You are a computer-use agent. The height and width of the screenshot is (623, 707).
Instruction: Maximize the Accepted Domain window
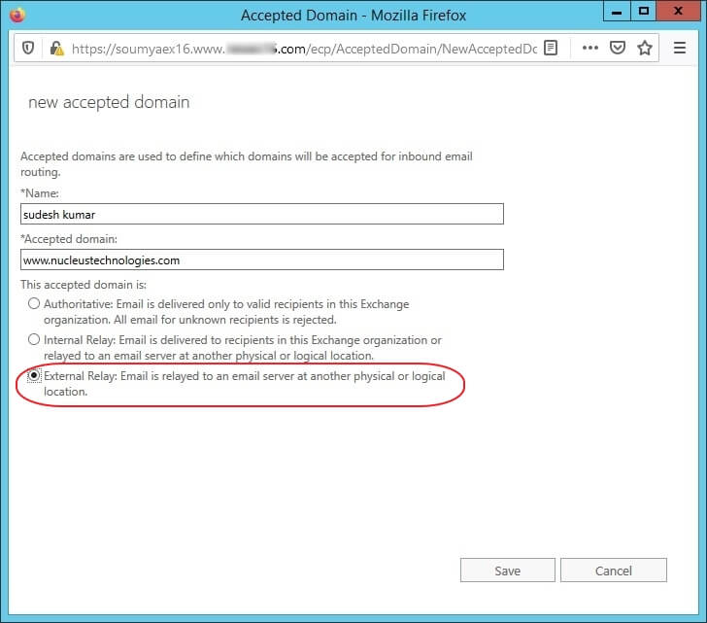pos(644,12)
